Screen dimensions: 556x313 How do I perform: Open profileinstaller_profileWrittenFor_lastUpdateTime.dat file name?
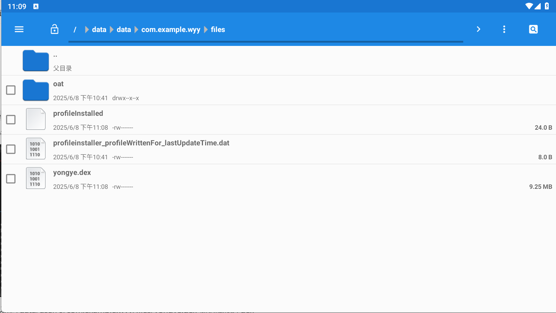click(141, 143)
